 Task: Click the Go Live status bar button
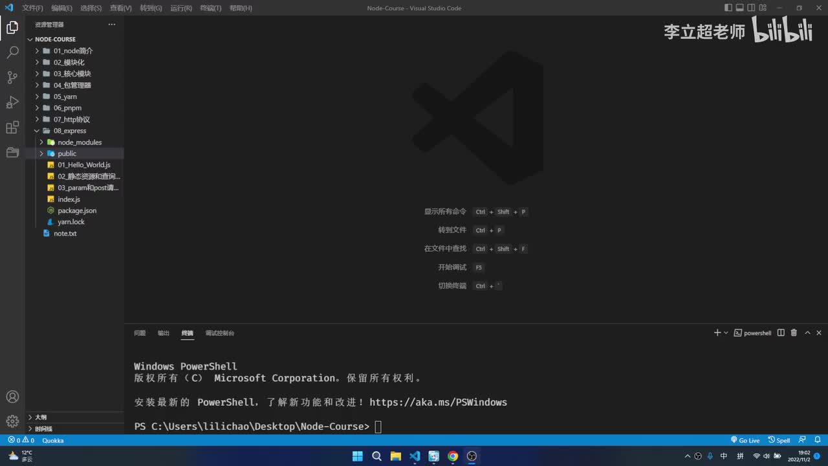point(745,440)
